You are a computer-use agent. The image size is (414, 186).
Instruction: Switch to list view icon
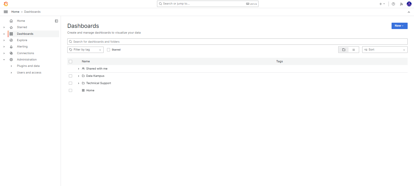[x=353, y=50]
